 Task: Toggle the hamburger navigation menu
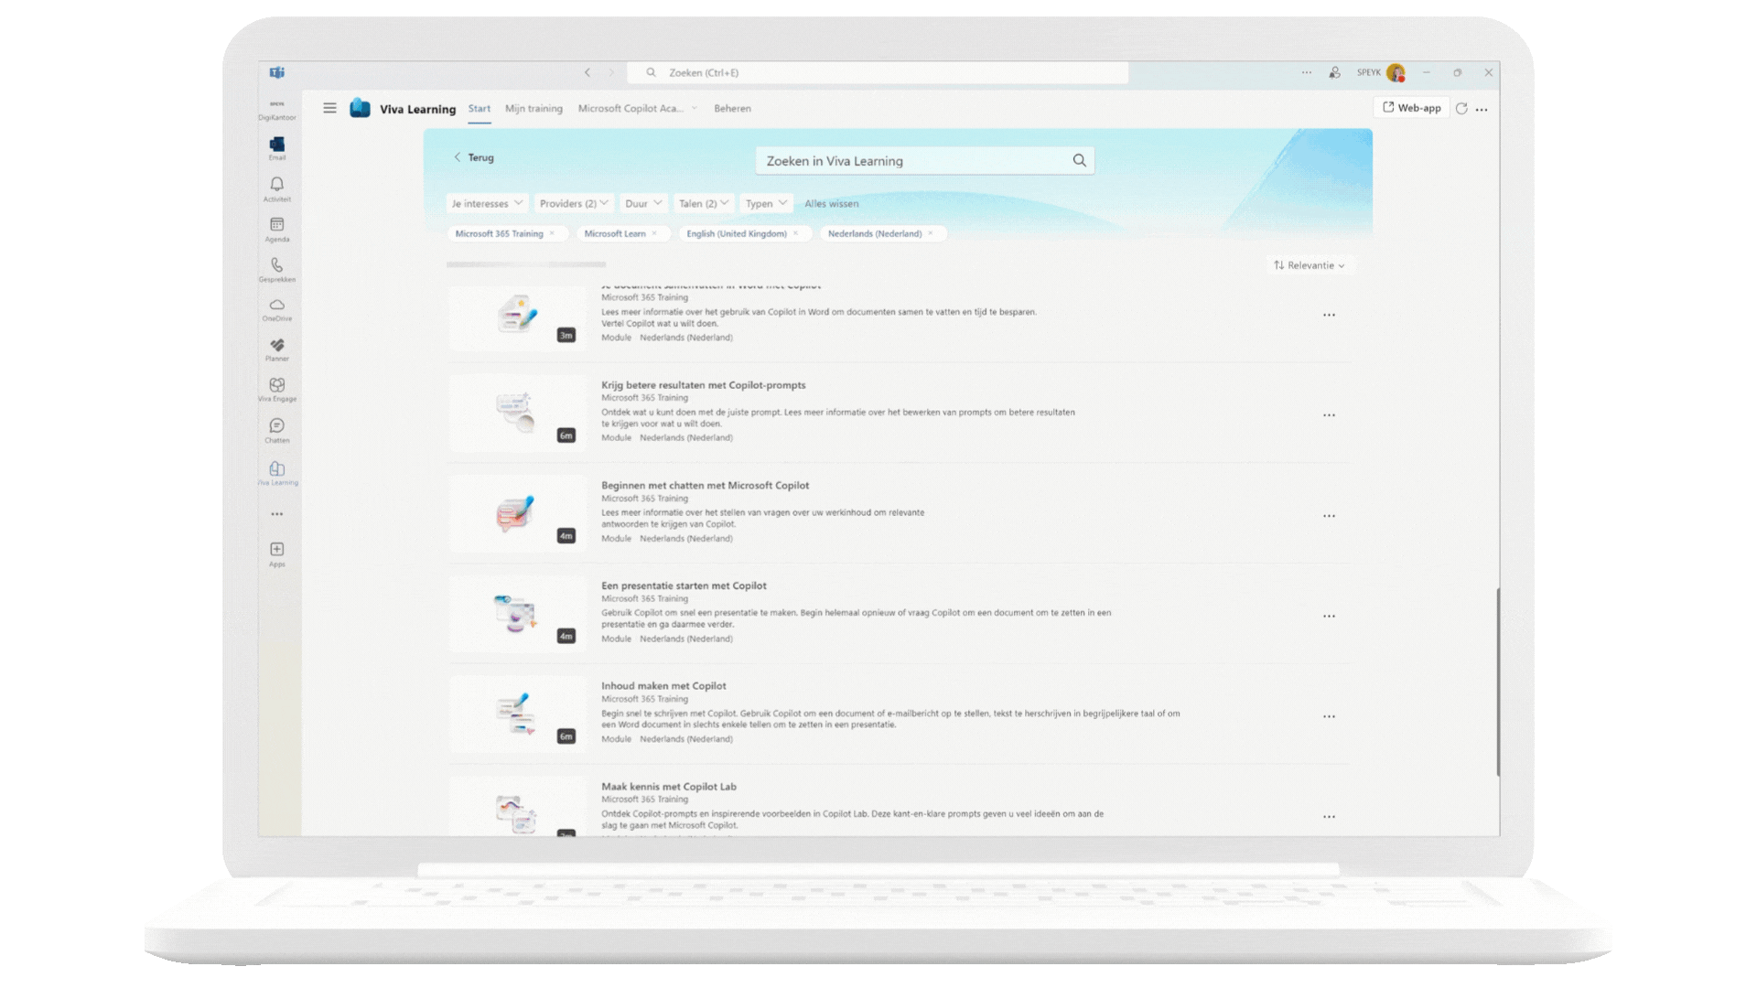(329, 108)
